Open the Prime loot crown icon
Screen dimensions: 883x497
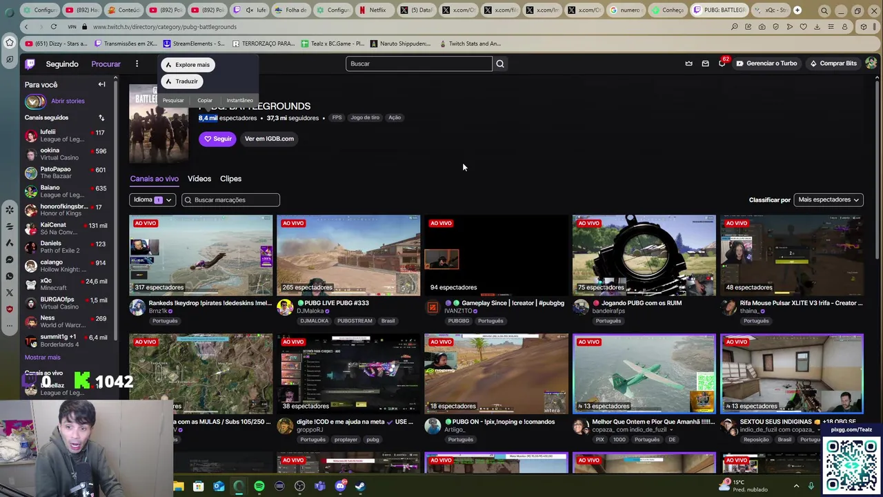click(688, 64)
